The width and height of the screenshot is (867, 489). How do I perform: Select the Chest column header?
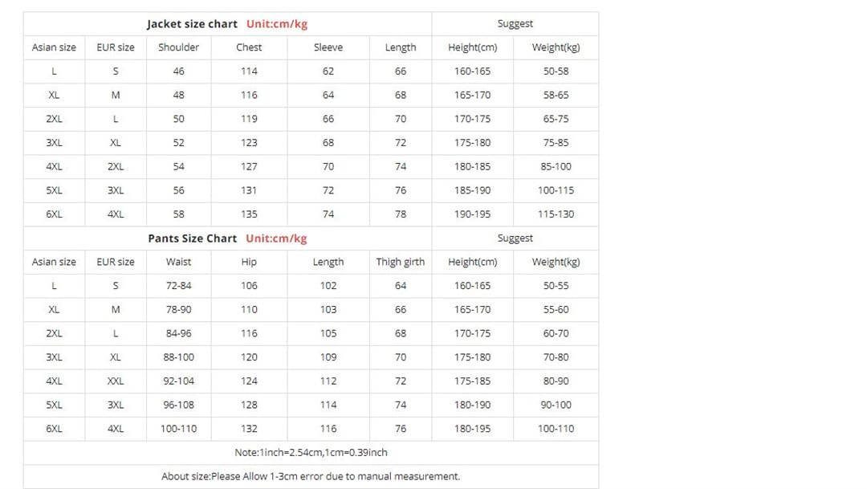[x=249, y=47]
